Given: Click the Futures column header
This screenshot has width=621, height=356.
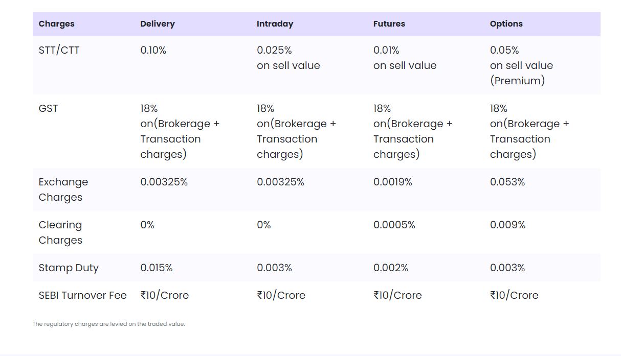Looking at the screenshot, I should click(x=389, y=24).
